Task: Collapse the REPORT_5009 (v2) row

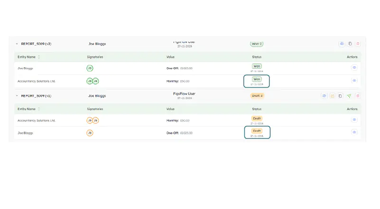Action: click(x=17, y=44)
